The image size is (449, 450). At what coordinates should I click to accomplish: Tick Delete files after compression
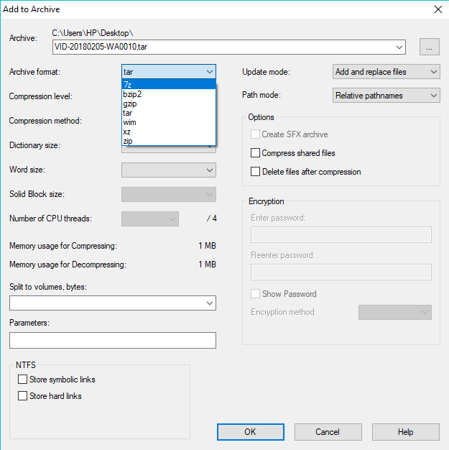255,172
